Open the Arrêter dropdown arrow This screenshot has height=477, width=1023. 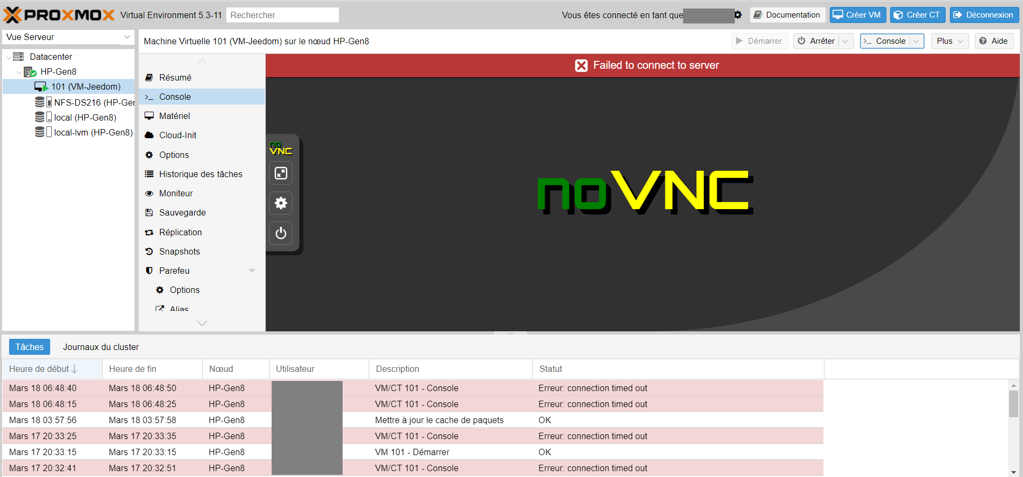pos(845,41)
